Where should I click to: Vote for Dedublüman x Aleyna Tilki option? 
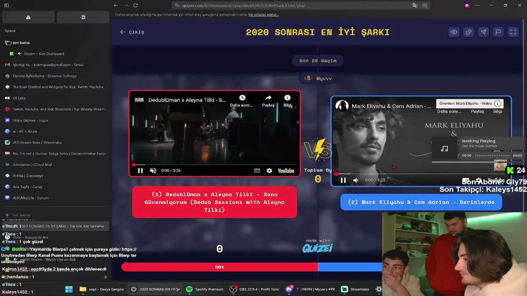pyautogui.click(x=215, y=202)
